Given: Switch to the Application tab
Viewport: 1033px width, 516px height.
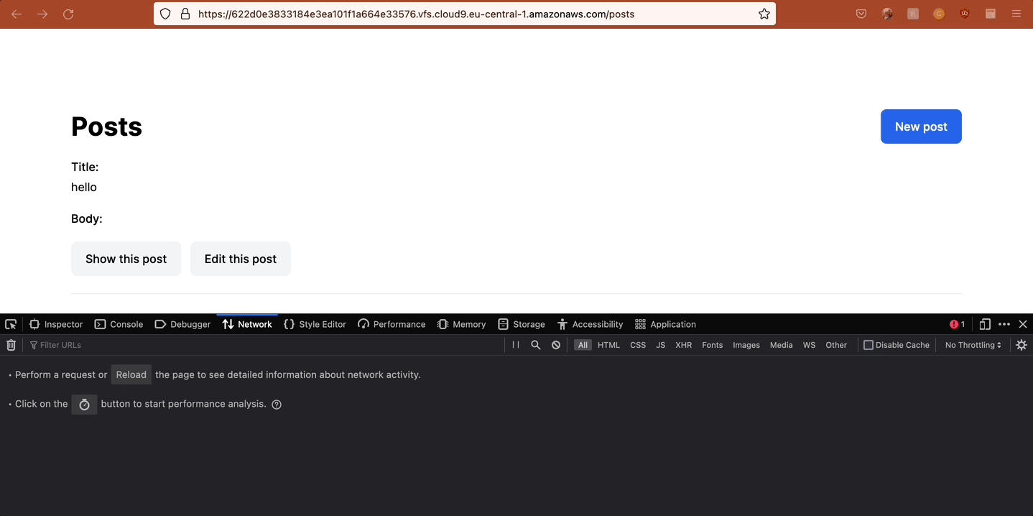Looking at the screenshot, I should 665,324.
